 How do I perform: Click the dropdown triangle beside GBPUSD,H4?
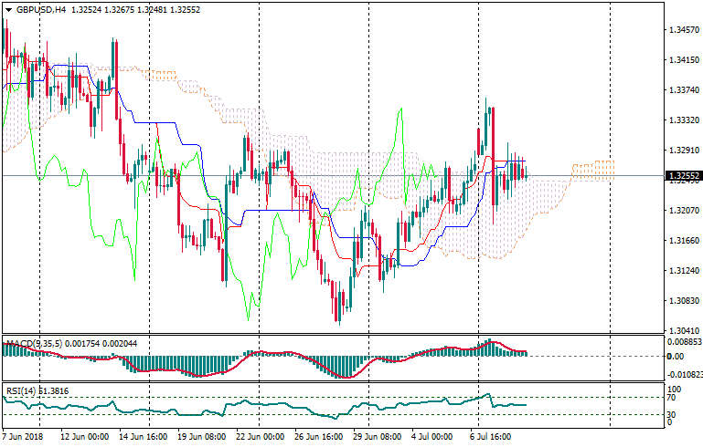(x=8, y=10)
